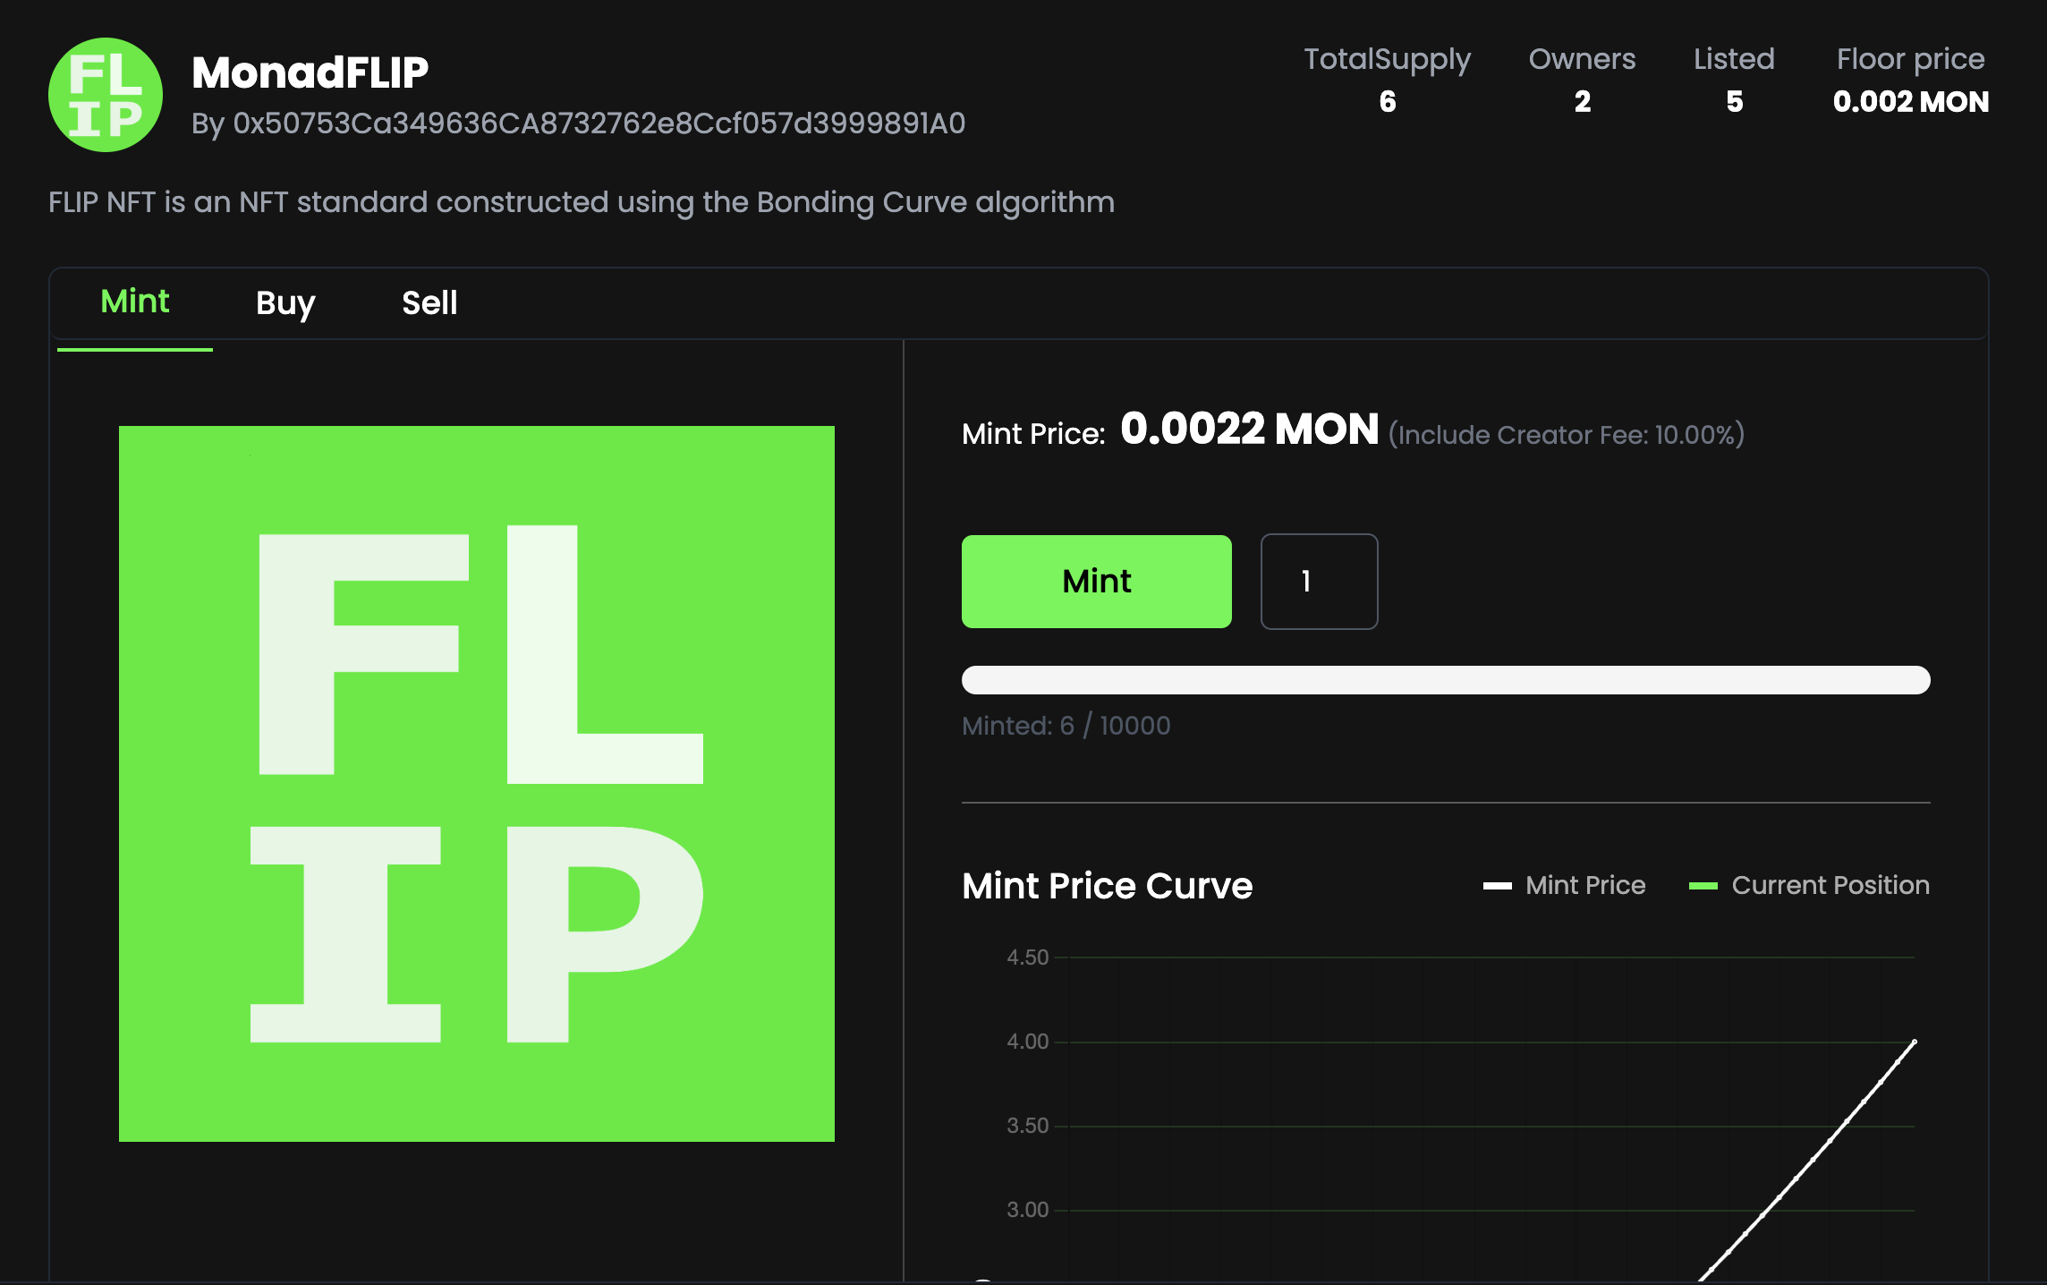The height and width of the screenshot is (1285, 2047).
Task: Click the white mint price curve line
Action: point(1813,1159)
